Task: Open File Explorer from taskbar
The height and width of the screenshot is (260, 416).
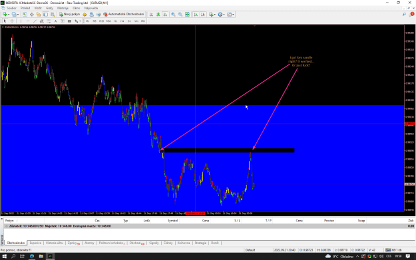Action: [41, 256]
